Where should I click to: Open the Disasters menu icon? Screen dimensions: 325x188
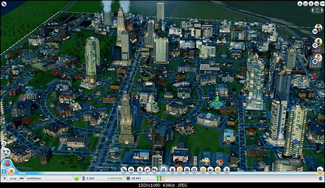pos(227,169)
